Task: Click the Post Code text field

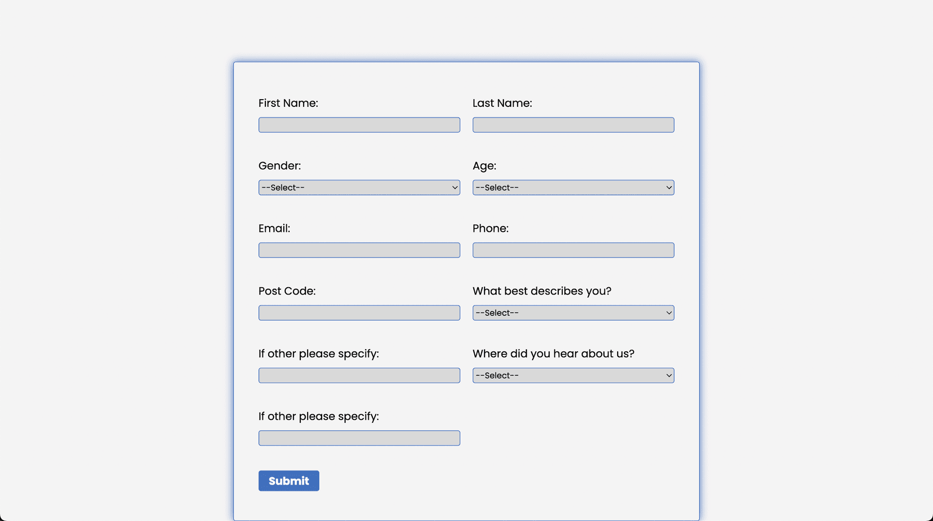Action: click(359, 313)
